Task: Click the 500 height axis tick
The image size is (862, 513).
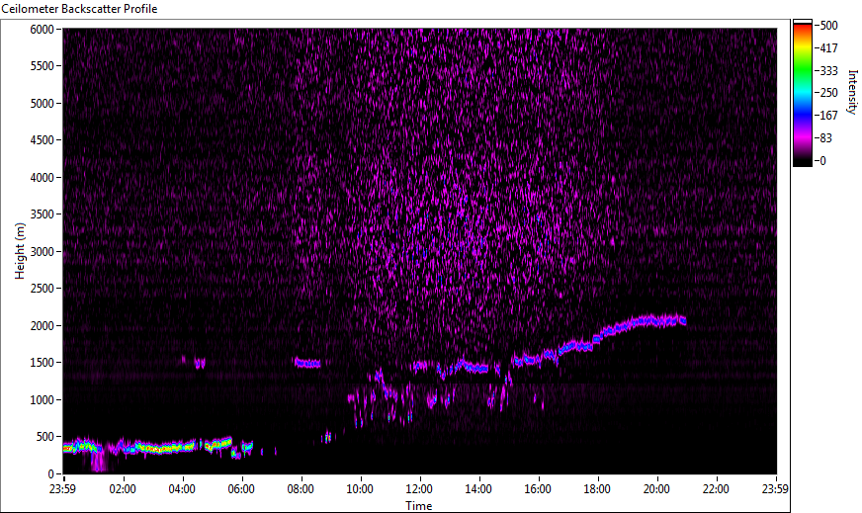Action: [45, 437]
